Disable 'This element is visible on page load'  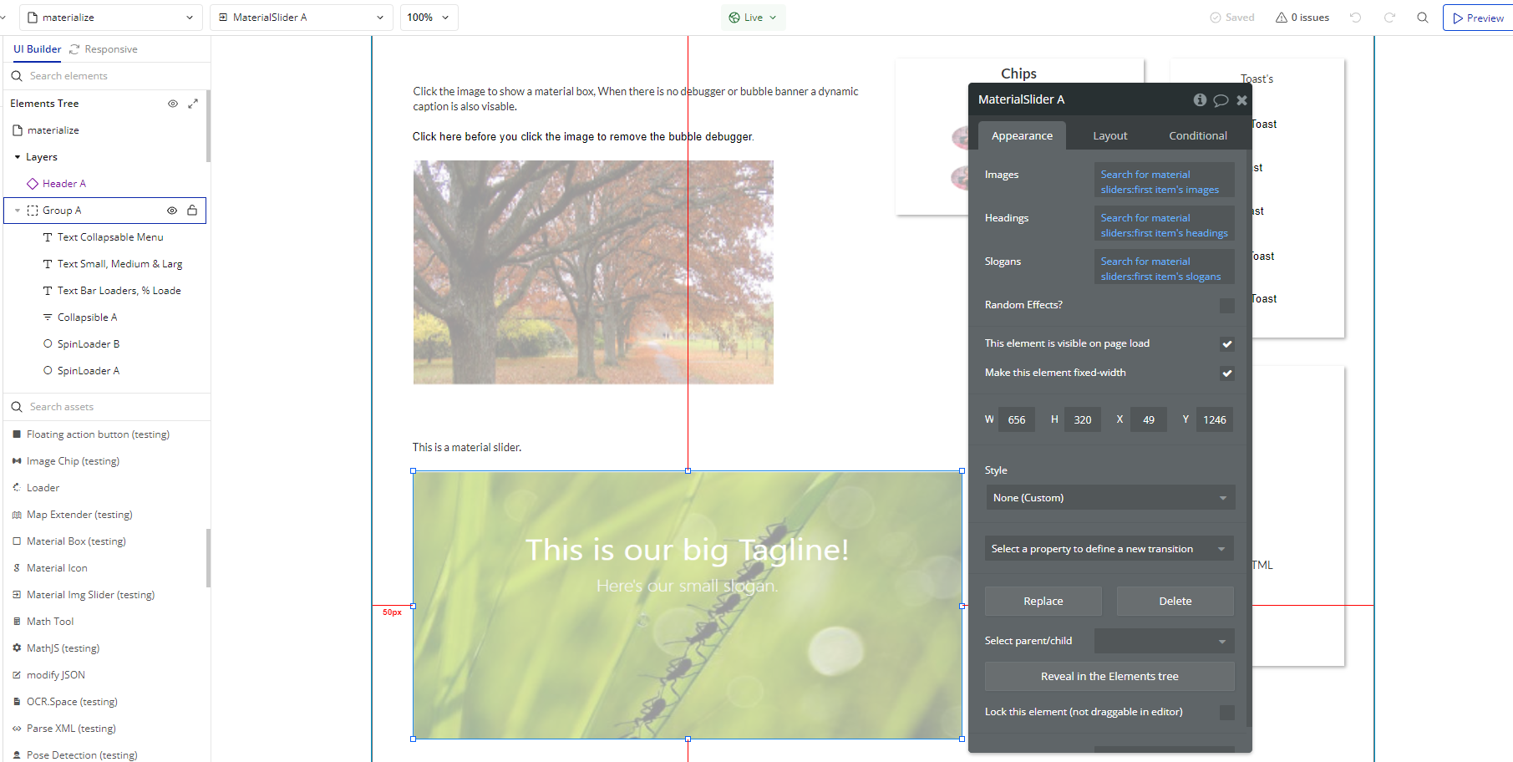click(x=1226, y=343)
